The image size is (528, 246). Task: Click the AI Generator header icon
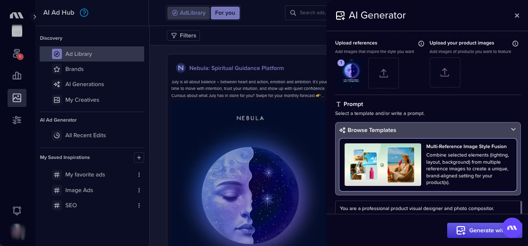340,16
